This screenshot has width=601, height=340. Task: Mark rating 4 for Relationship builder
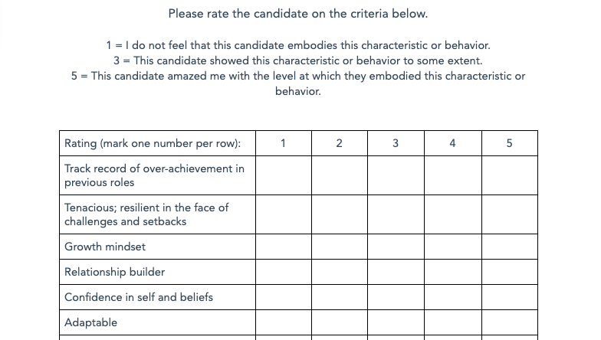point(453,272)
